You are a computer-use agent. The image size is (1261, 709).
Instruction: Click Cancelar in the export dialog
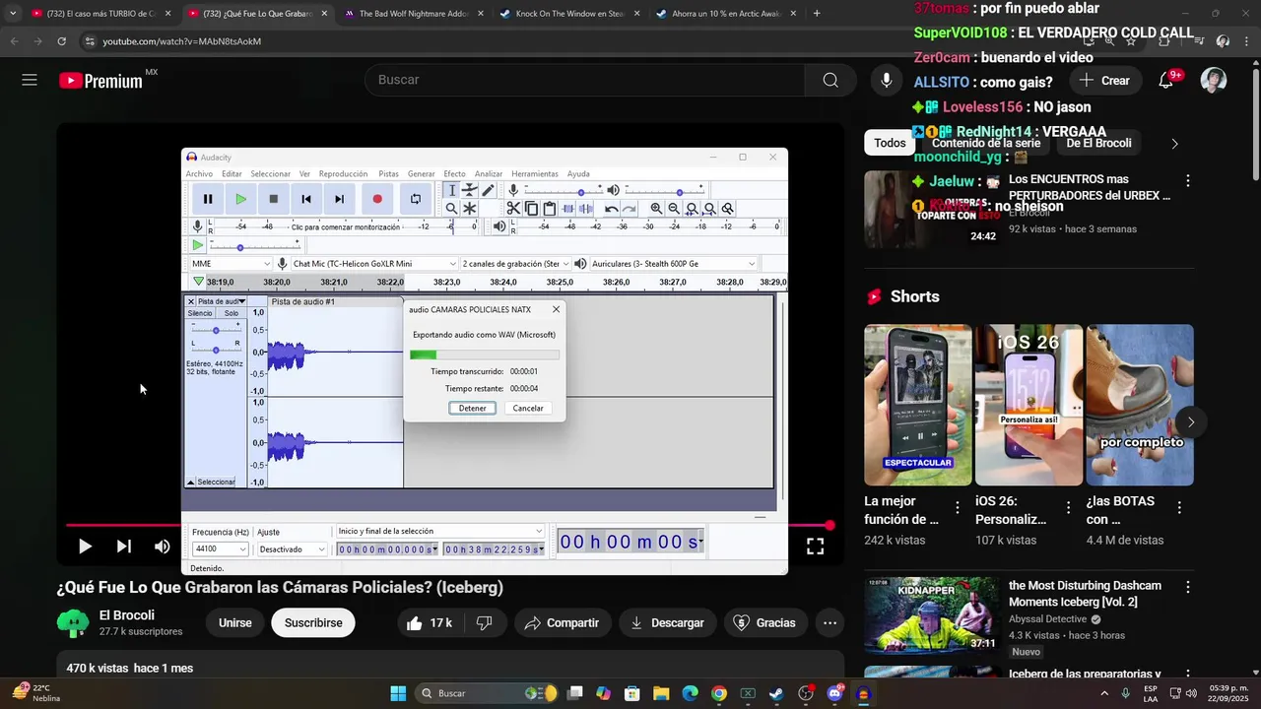[528, 408]
